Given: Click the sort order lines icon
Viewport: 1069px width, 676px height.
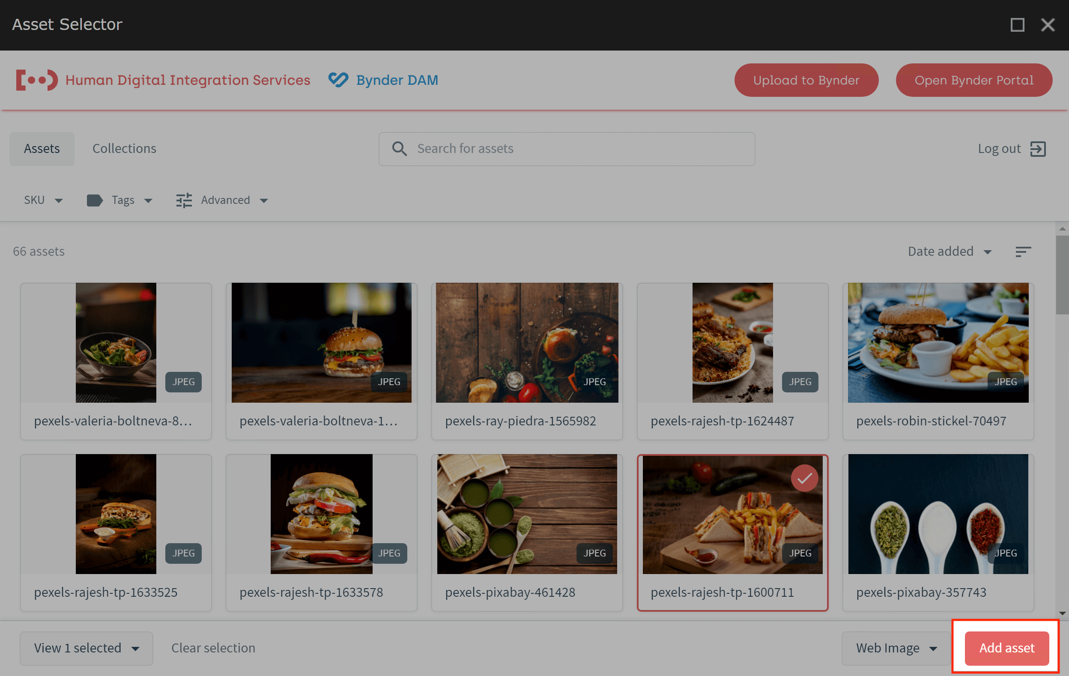Looking at the screenshot, I should click(x=1023, y=252).
